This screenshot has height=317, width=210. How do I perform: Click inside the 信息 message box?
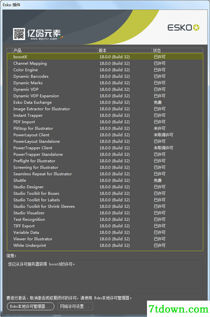pyautogui.click(x=105, y=277)
